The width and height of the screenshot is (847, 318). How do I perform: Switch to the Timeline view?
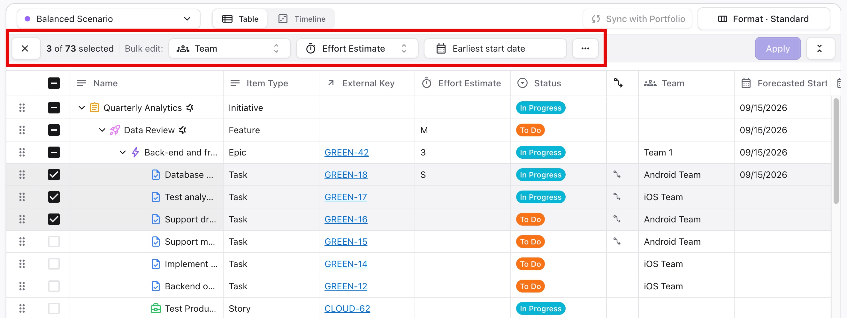click(x=302, y=19)
